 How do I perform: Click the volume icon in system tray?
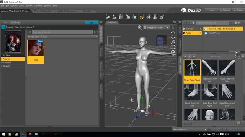(x=217, y=134)
